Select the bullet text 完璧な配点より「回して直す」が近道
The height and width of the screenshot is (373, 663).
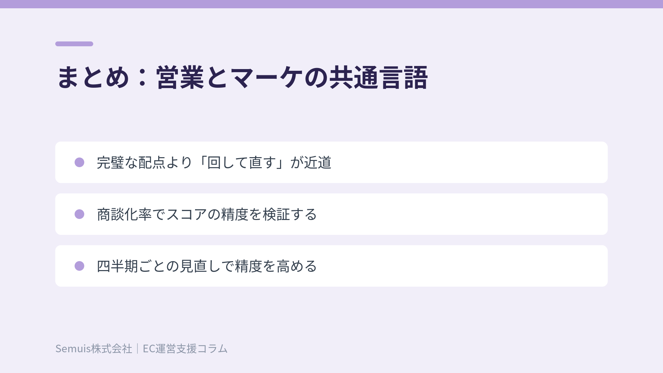214,162
